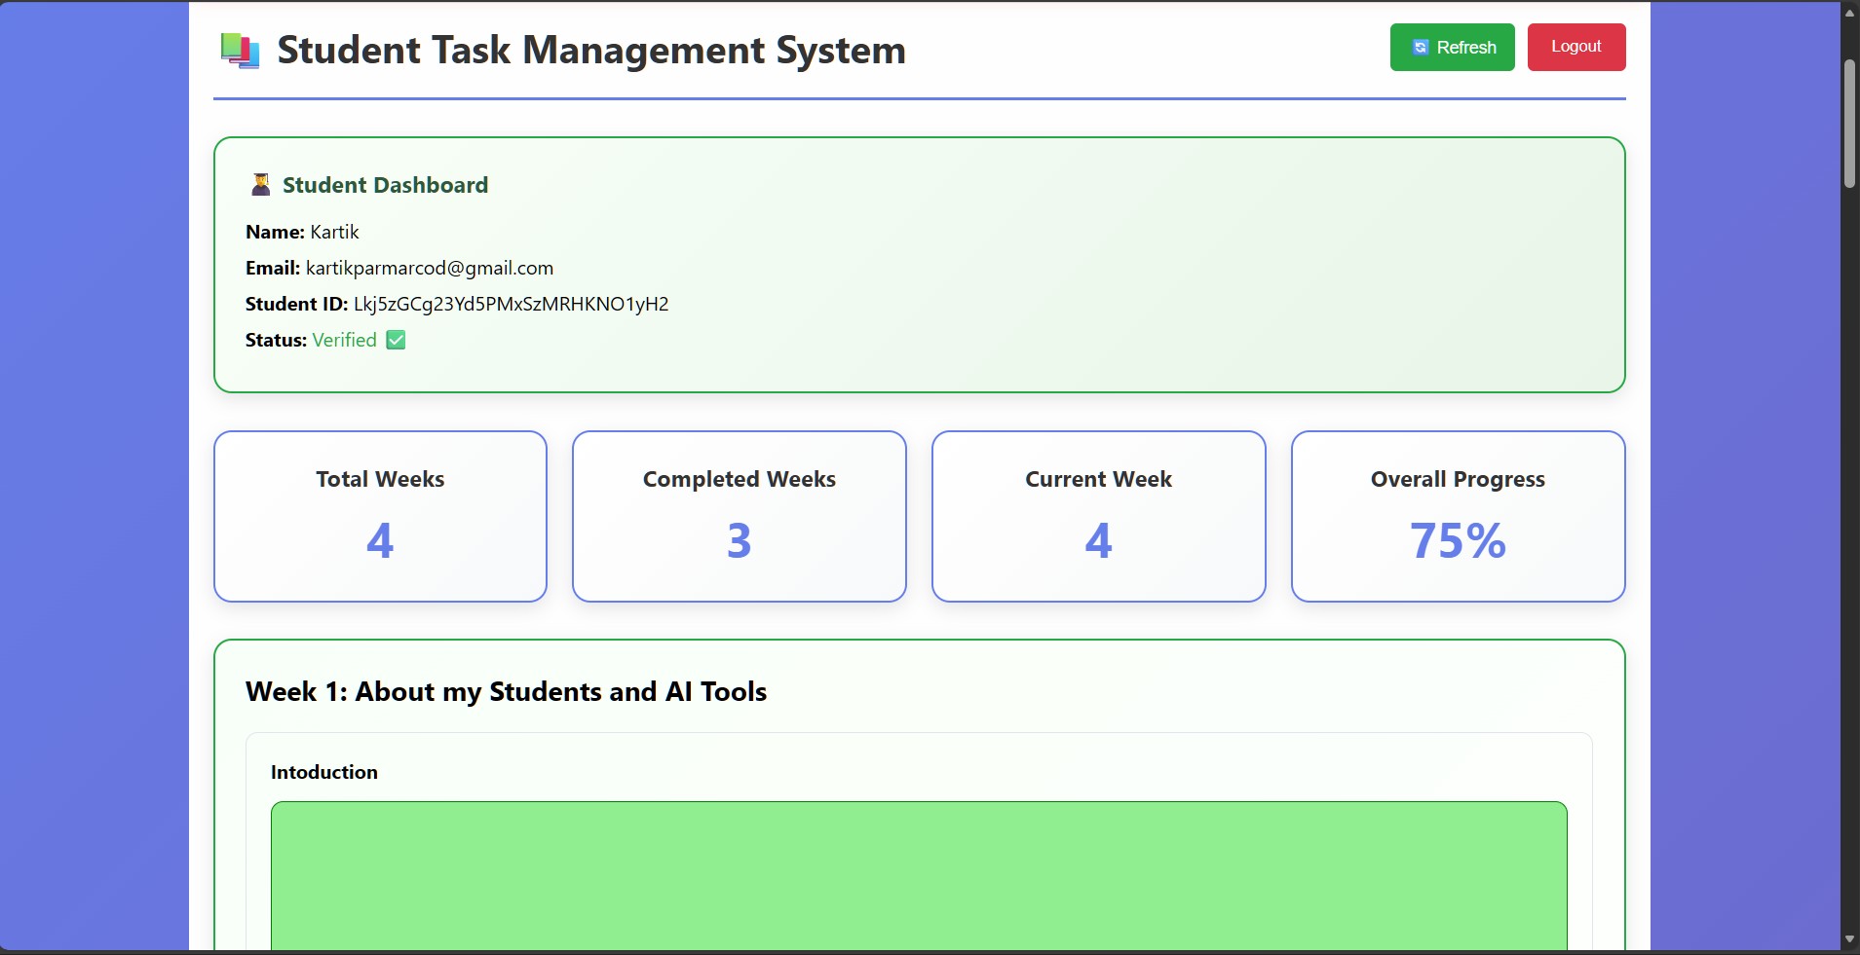Screen dimensions: 1860x955
Task: Click the Week 1 section heading
Action: click(506, 691)
